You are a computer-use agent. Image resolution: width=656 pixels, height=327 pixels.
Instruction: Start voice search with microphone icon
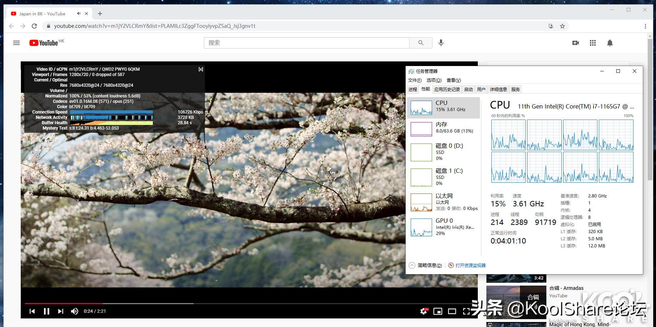click(441, 43)
